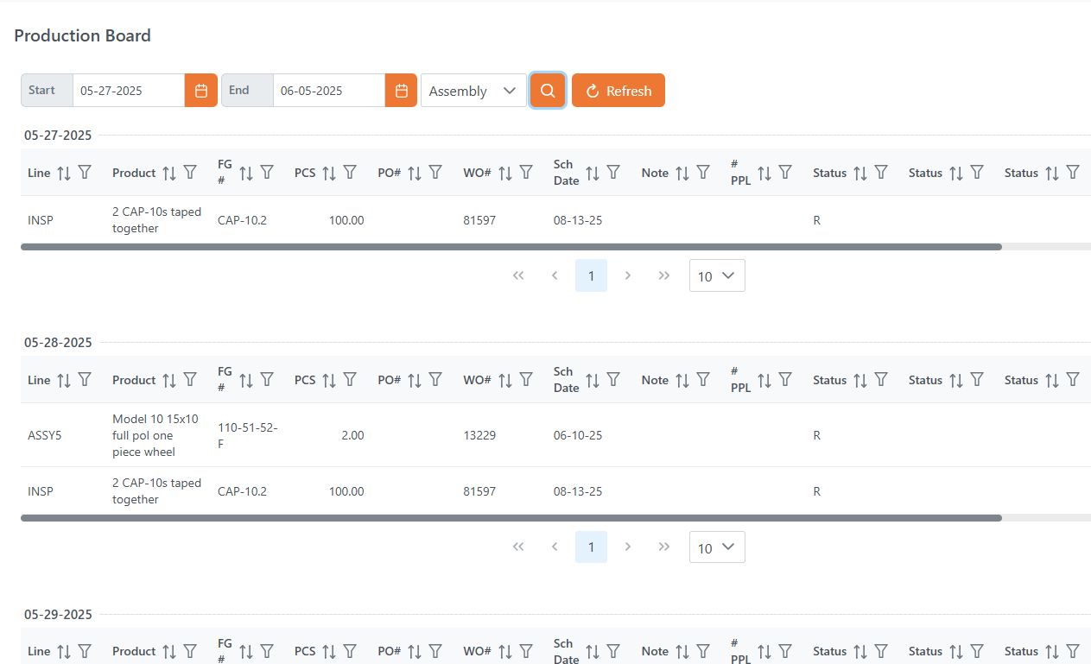The image size is (1091, 664).
Task: Open rows-per-page dropdown under the 05-28-2025 table
Action: [717, 547]
